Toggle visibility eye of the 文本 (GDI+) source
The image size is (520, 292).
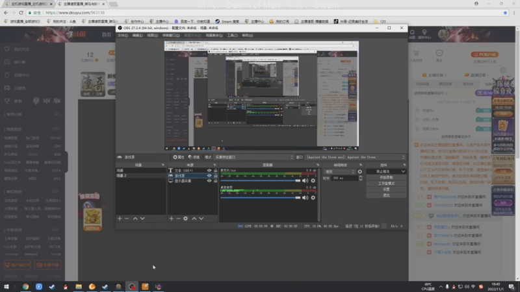coord(209,171)
